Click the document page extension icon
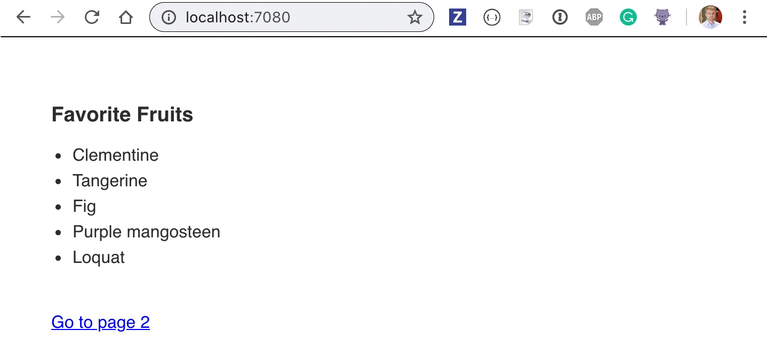Screen dimensions: 767x363 (x=526, y=18)
